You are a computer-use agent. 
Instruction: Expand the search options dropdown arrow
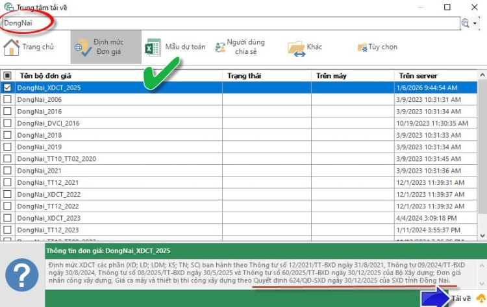pyautogui.click(x=475, y=23)
